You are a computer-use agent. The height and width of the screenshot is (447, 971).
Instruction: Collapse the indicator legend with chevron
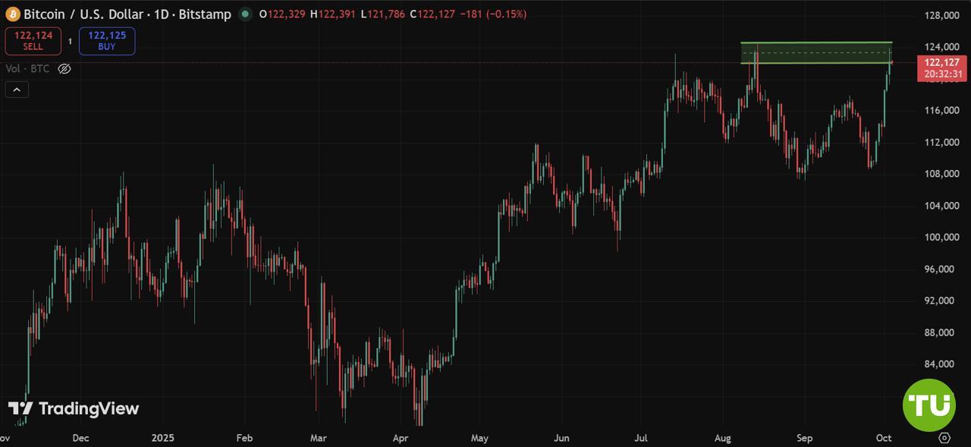(x=17, y=90)
